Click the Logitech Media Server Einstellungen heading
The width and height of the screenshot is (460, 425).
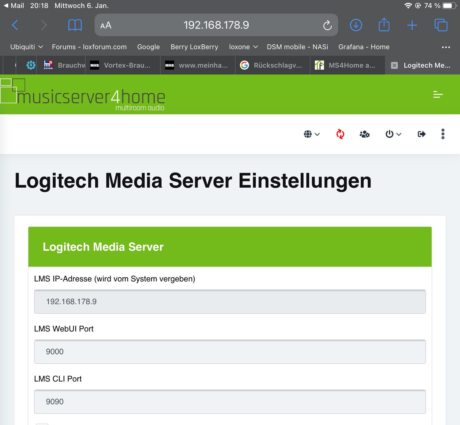coord(193,181)
